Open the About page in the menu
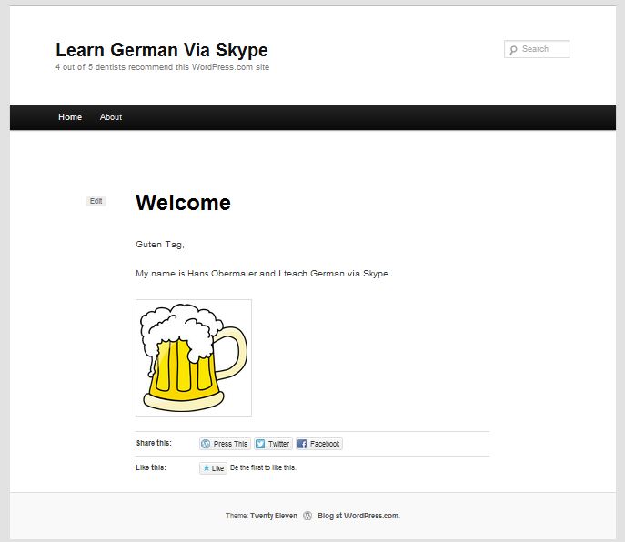Screen dimensions: 625x542 point(111,117)
